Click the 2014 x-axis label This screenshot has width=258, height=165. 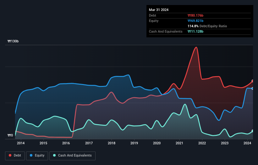[x=21, y=143]
